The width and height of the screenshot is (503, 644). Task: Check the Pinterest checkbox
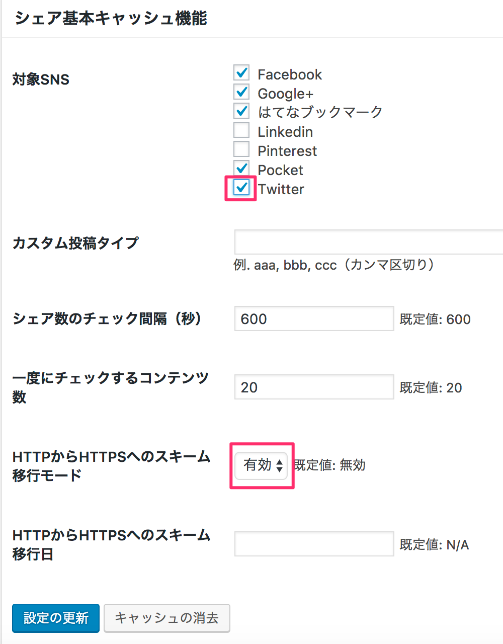click(241, 149)
